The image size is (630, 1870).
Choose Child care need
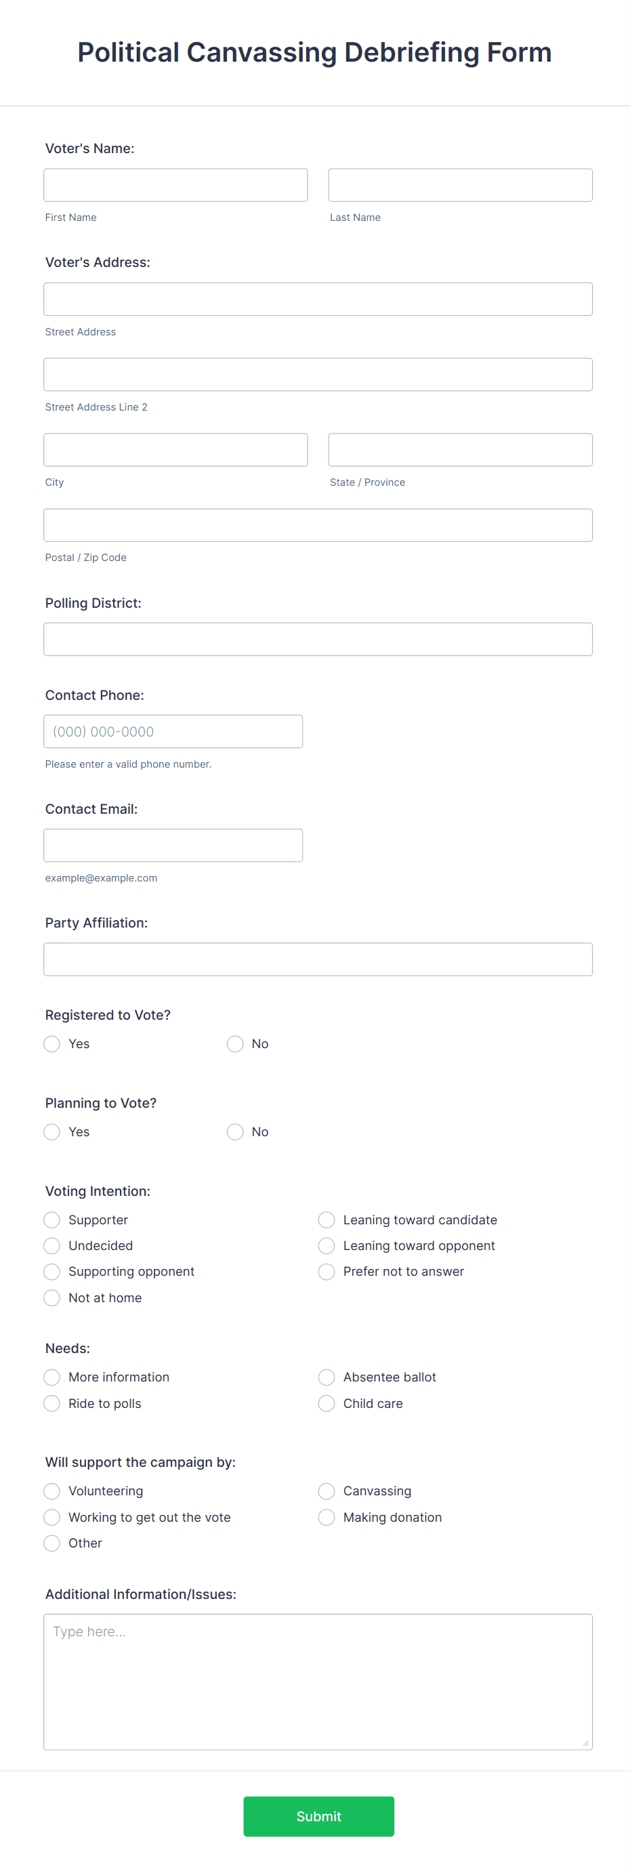[326, 1402]
